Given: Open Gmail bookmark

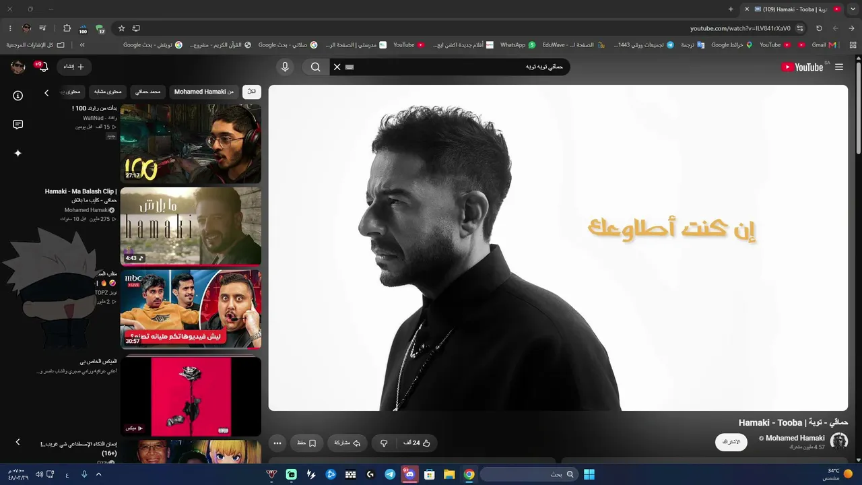Looking at the screenshot, I should point(823,45).
